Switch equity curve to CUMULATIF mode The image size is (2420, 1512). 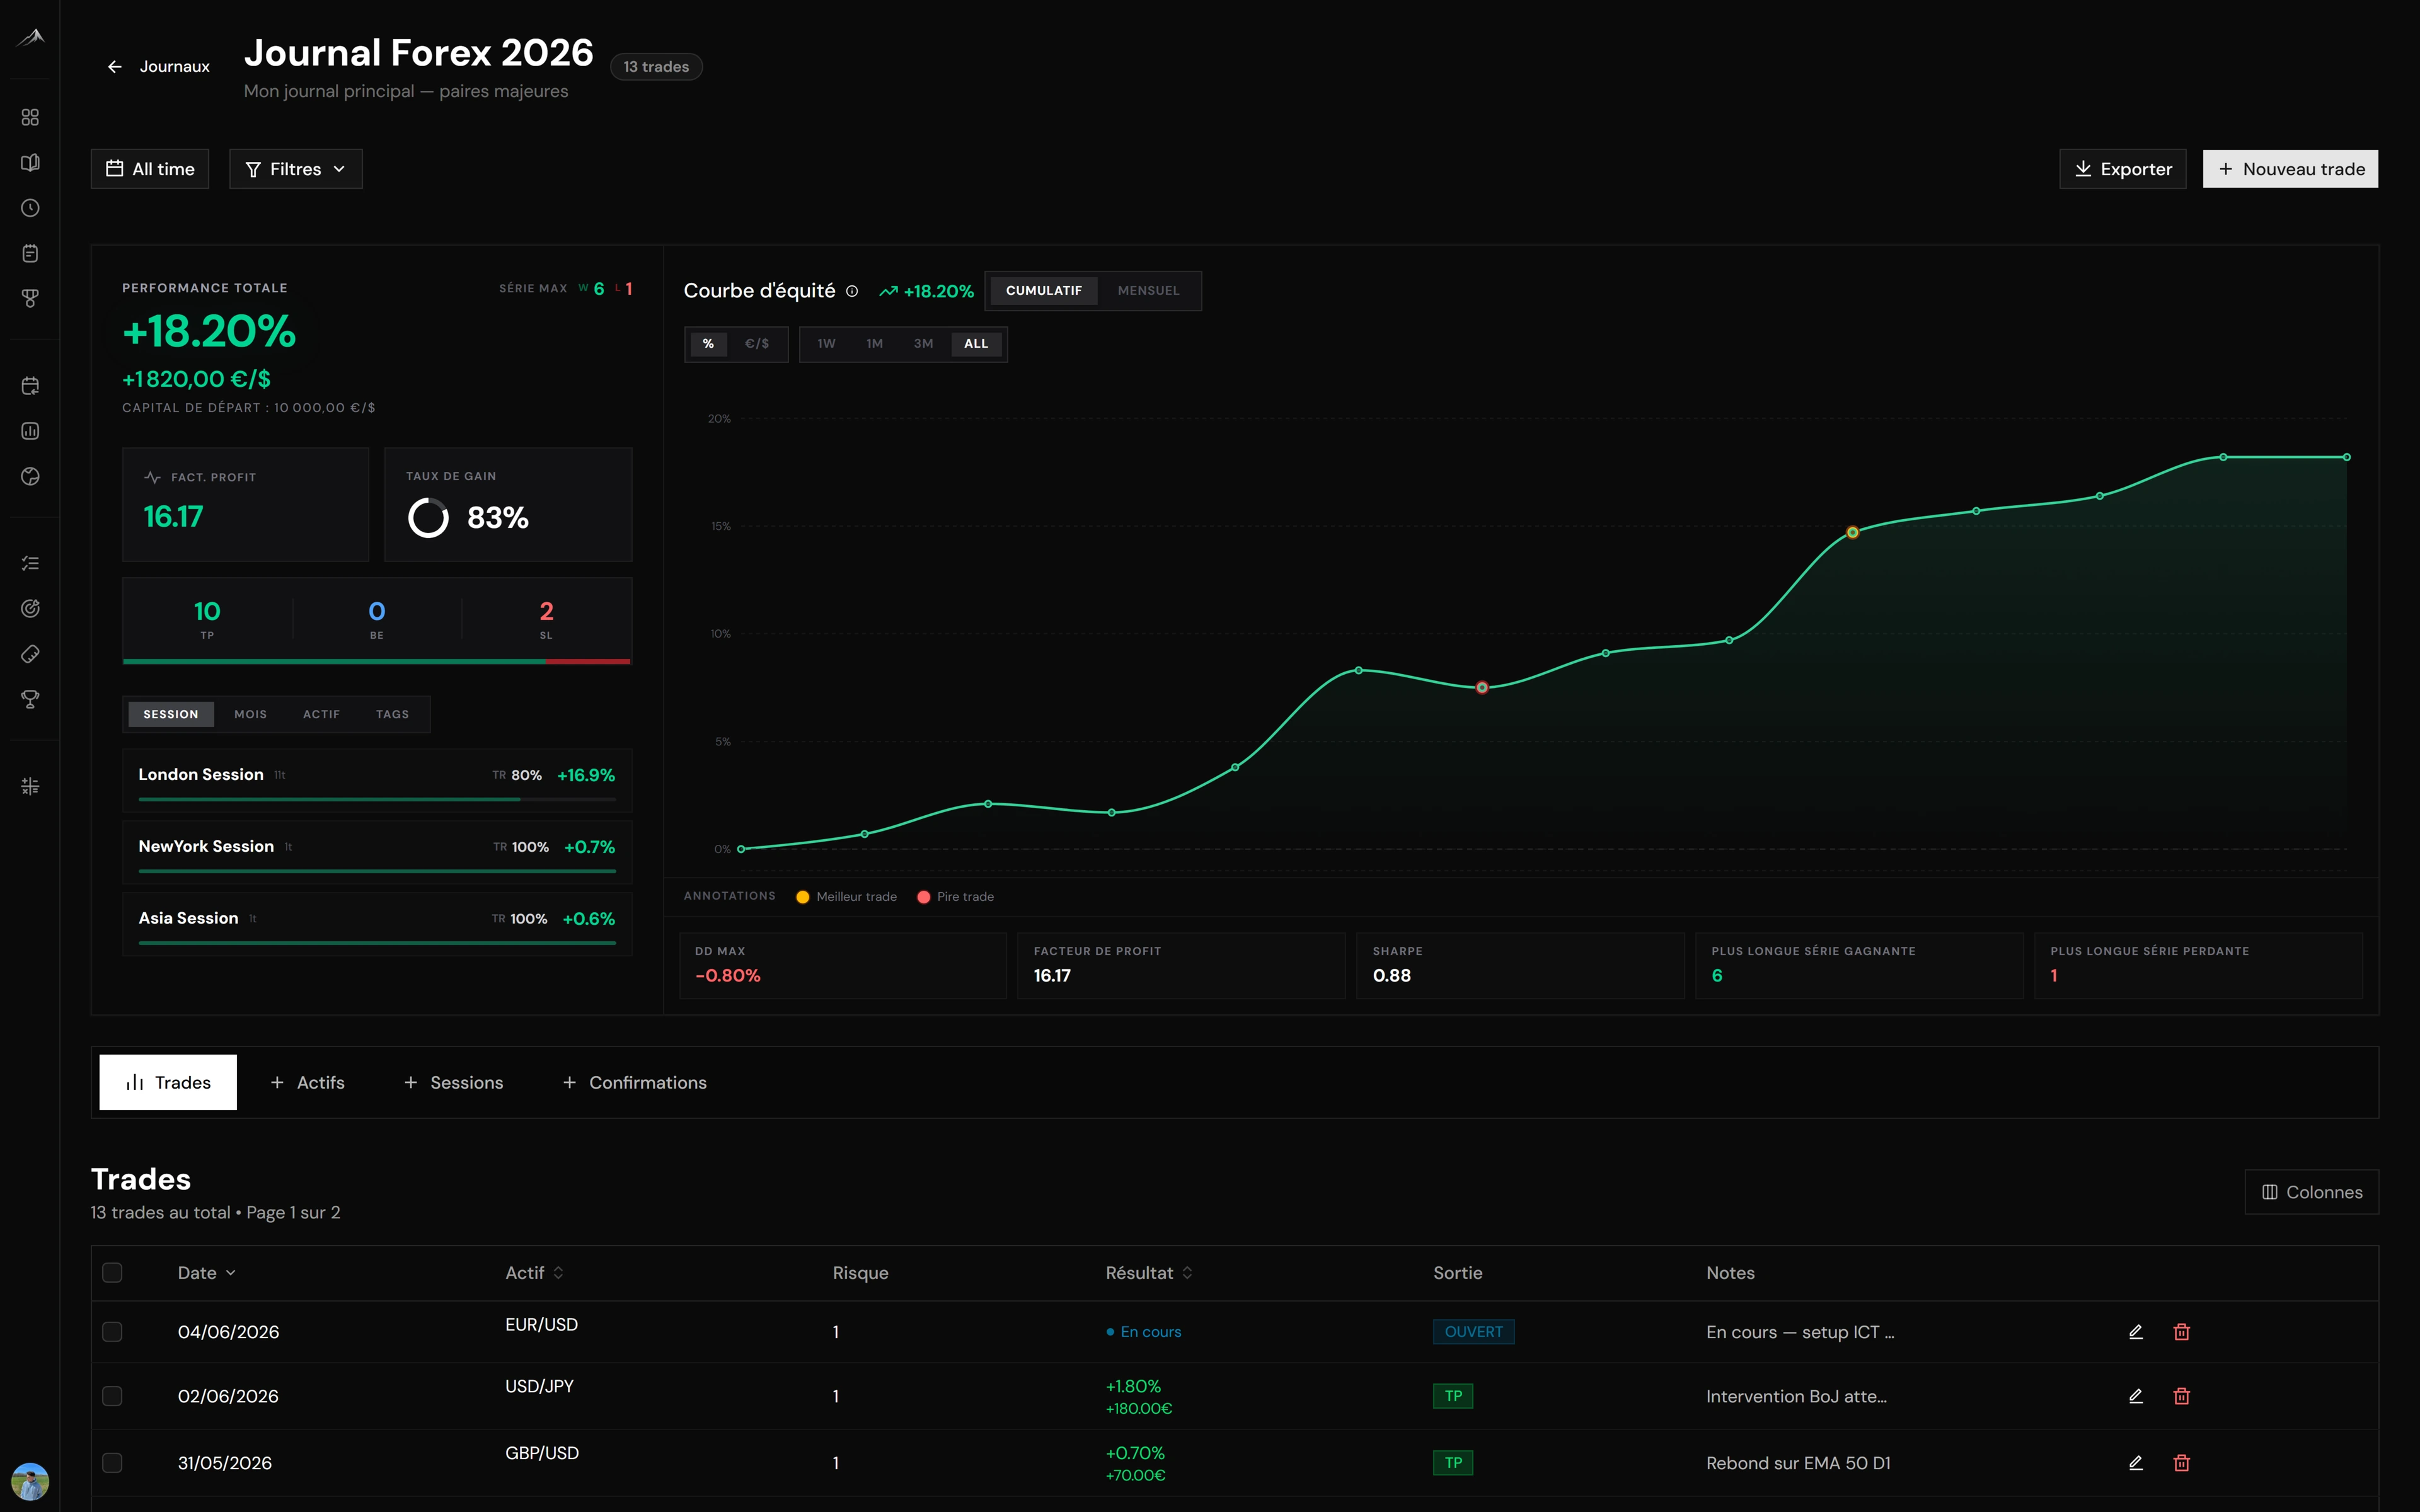tap(1043, 291)
